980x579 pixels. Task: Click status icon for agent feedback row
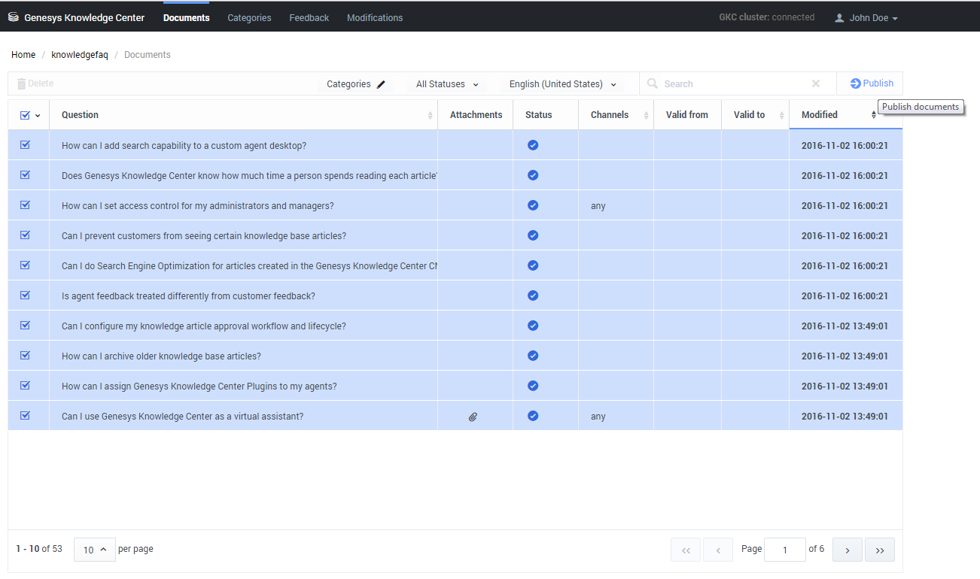pos(533,295)
